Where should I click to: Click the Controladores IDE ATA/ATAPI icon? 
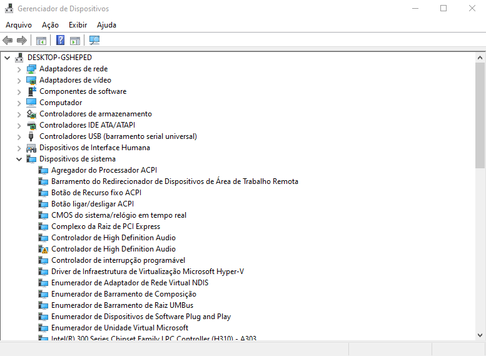coord(31,125)
